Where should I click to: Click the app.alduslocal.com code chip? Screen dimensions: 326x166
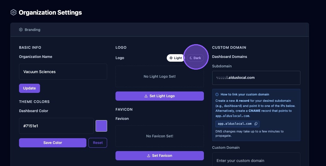(x=237, y=124)
